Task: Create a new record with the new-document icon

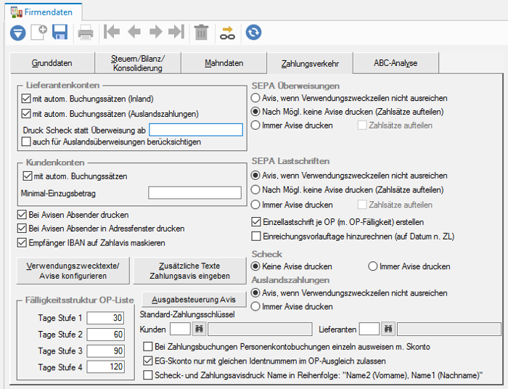Action: tap(39, 32)
